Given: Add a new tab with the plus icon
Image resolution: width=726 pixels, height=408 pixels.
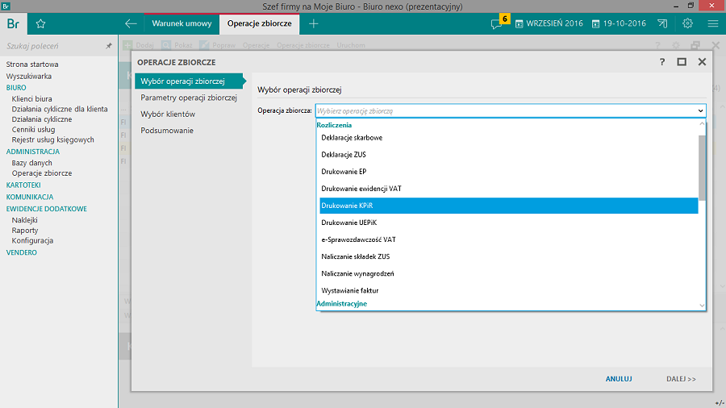Looking at the screenshot, I should tap(314, 23).
